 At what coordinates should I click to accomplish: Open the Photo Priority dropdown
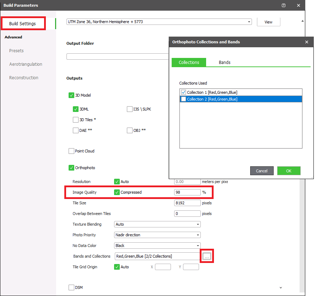pos(198,235)
